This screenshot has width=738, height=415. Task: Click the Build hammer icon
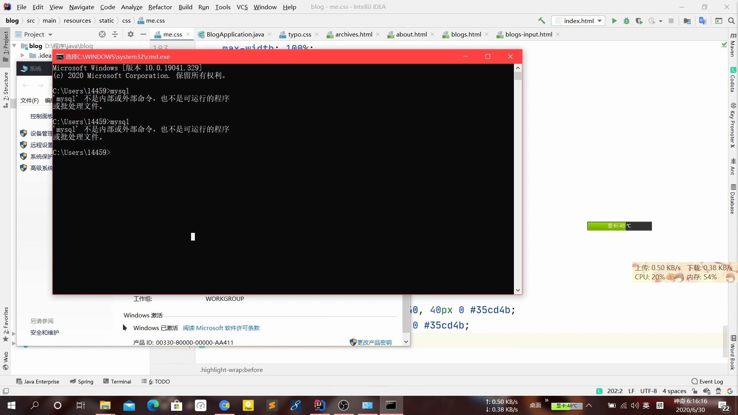coord(542,21)
